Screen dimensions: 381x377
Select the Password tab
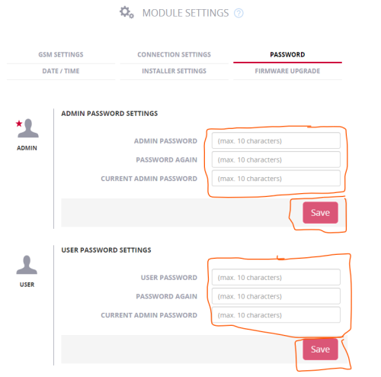click(287, 55)
